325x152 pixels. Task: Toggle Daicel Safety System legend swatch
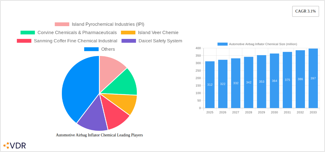click(x=129, y=41)
